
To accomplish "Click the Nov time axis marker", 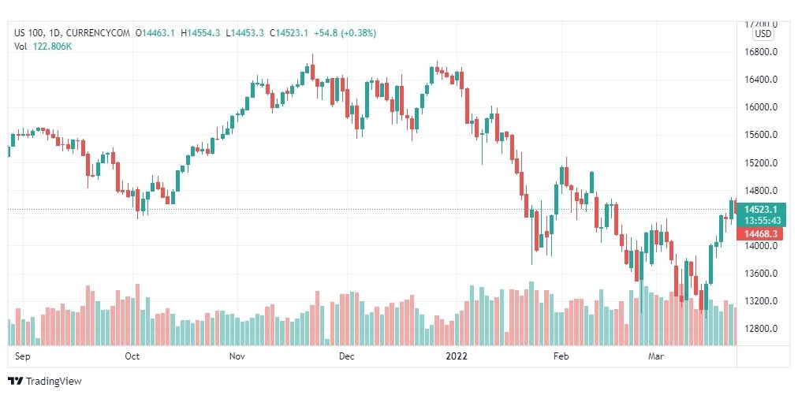I will pyautogui.click(x=237, y=356).
